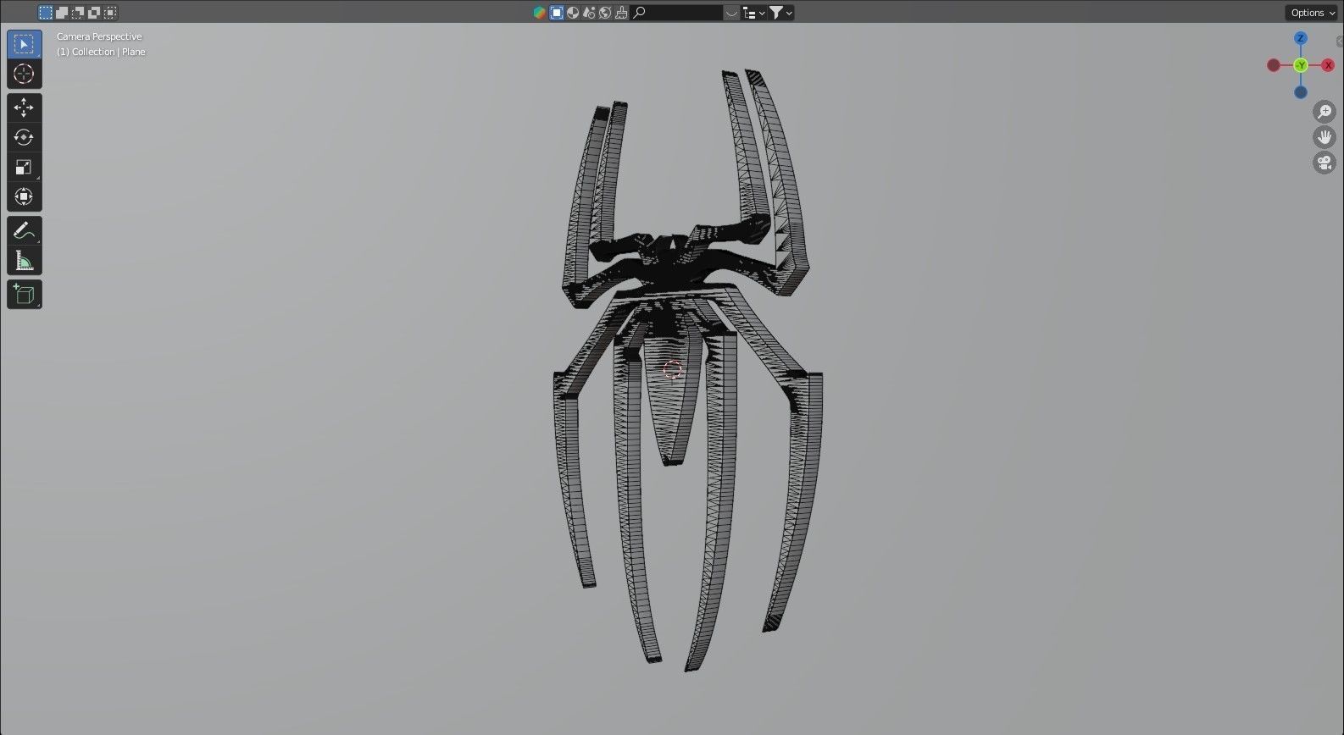Set selection mode to new selection
The height and width of the screenshot is (735, 1344).
(46, 13)
